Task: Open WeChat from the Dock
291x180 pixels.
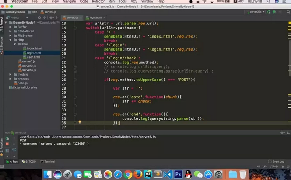Action: (198, 174)
